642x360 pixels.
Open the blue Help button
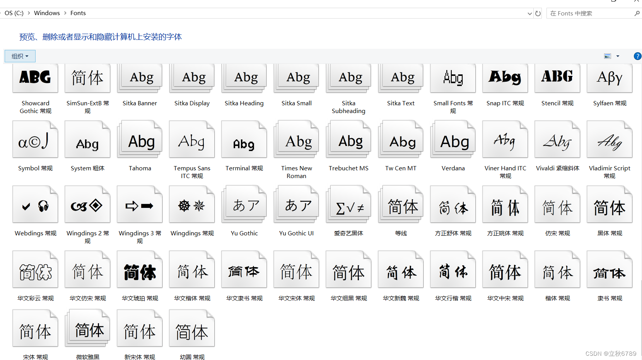[x=637, y=56]
